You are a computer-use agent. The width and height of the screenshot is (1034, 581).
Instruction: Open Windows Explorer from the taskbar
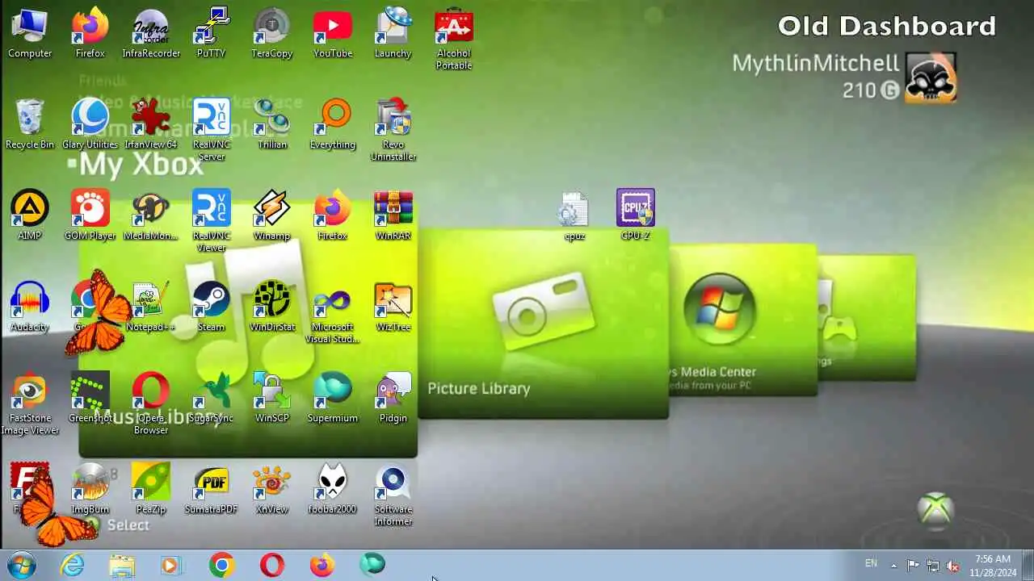[122, 566]
